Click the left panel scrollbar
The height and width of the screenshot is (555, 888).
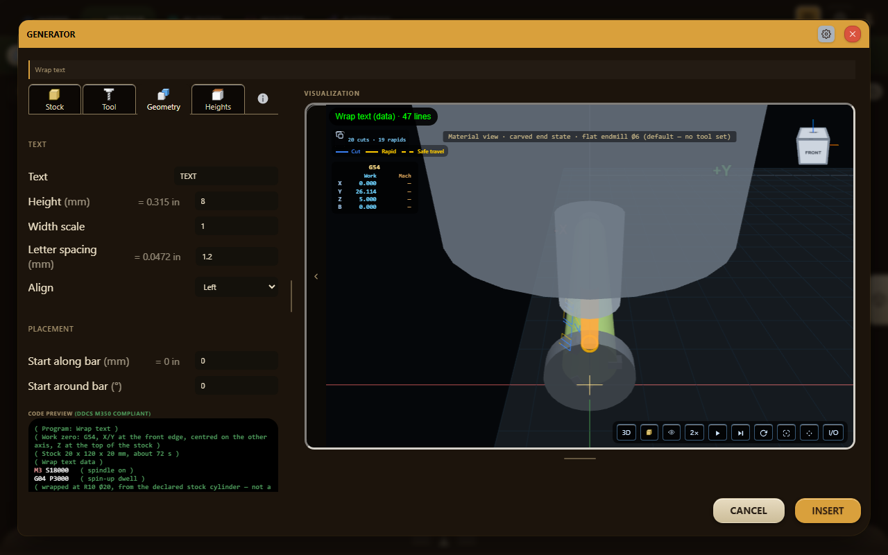click(291, 296)
